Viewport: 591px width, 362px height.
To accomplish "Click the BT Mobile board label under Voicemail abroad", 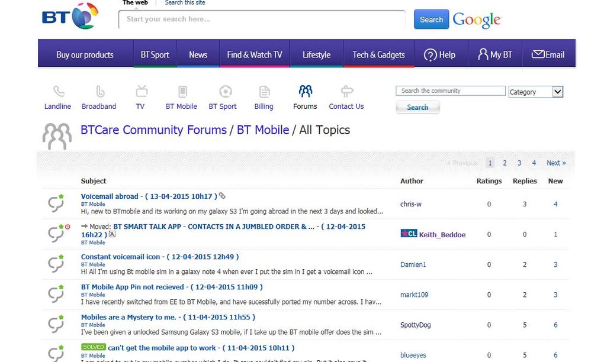I will pyautogui.click(x=93, y=204).
